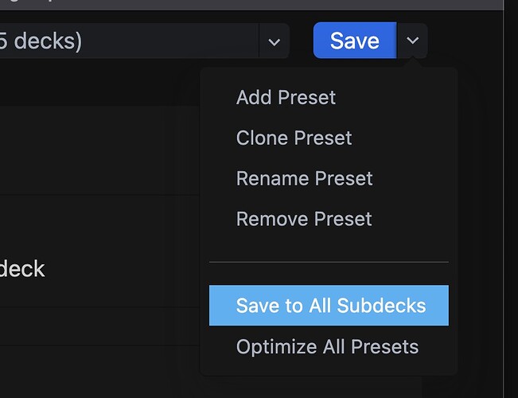The width and height of the screenshot is (518, 398).
Task: Click the separator line in the preset menu
Action: coord(329,262)
